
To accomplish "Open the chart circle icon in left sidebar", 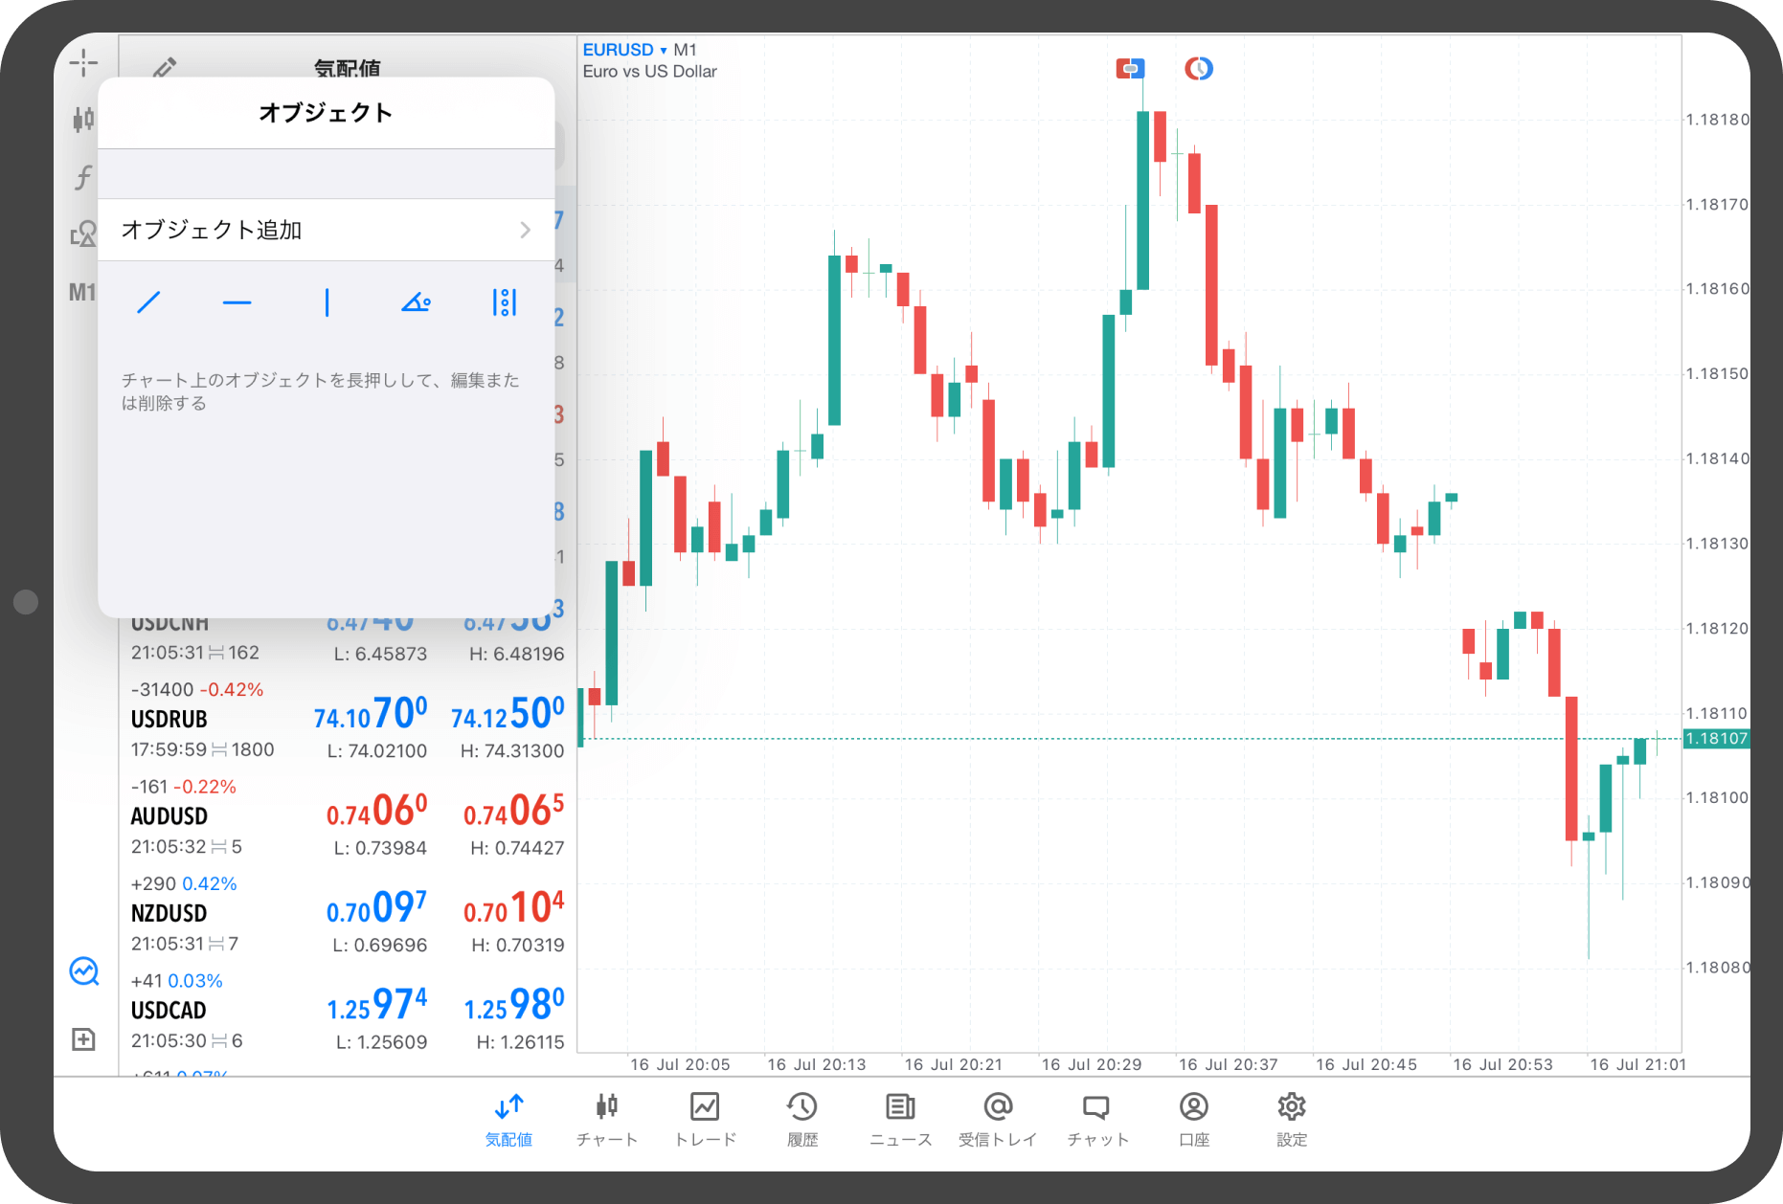I will [x=84, y=971].
